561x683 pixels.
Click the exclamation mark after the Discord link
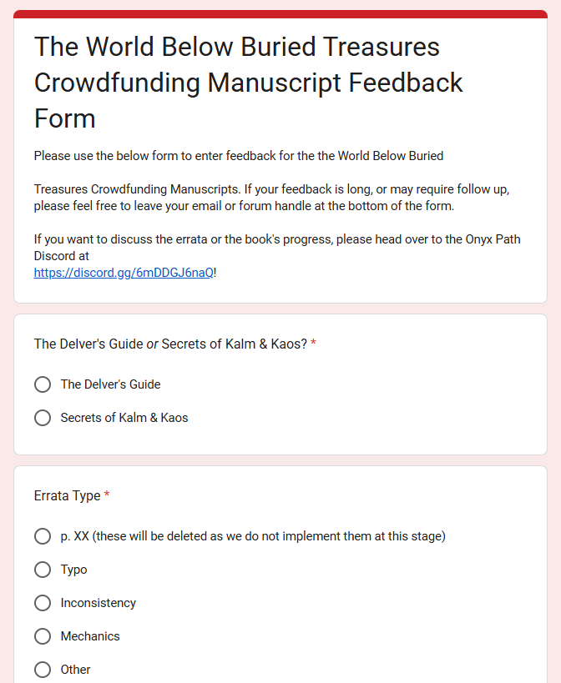(215, 273)
